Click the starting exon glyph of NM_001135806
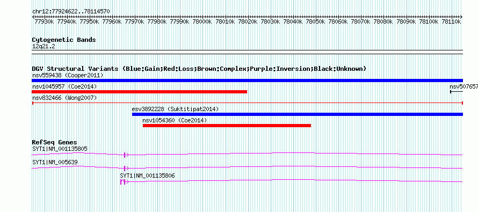 tap(122, 182)
